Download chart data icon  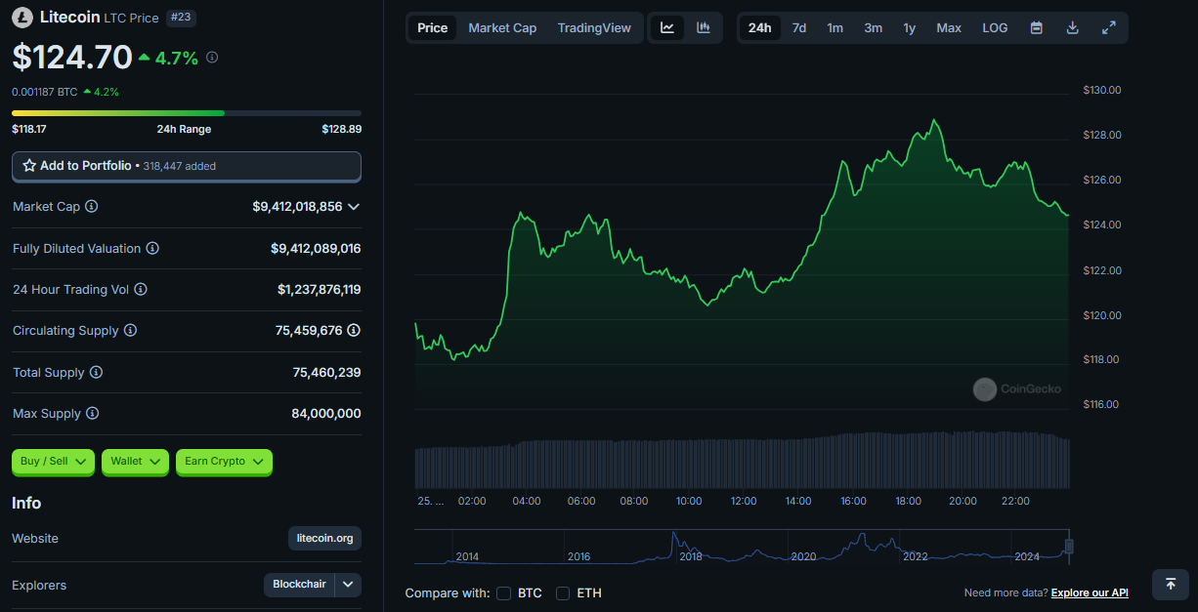pos(1072,27)
